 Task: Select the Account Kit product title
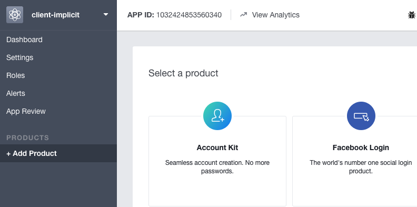[x=217, y=147]
